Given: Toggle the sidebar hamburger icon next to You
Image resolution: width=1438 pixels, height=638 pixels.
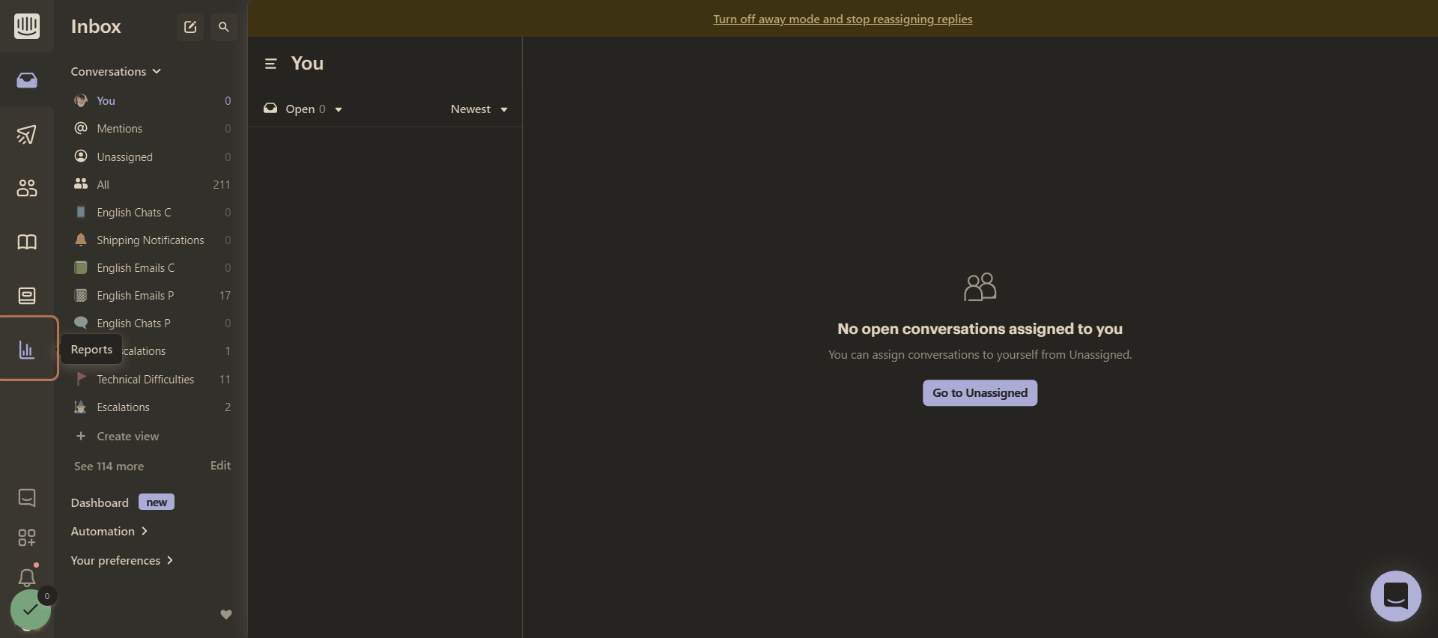Looking at the screenshot, I should (271, 64).
